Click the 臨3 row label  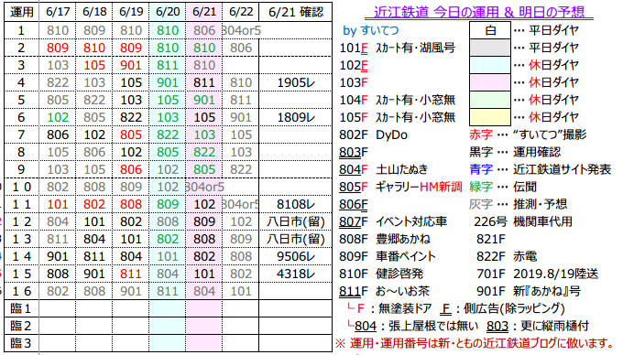coord(21,343)
